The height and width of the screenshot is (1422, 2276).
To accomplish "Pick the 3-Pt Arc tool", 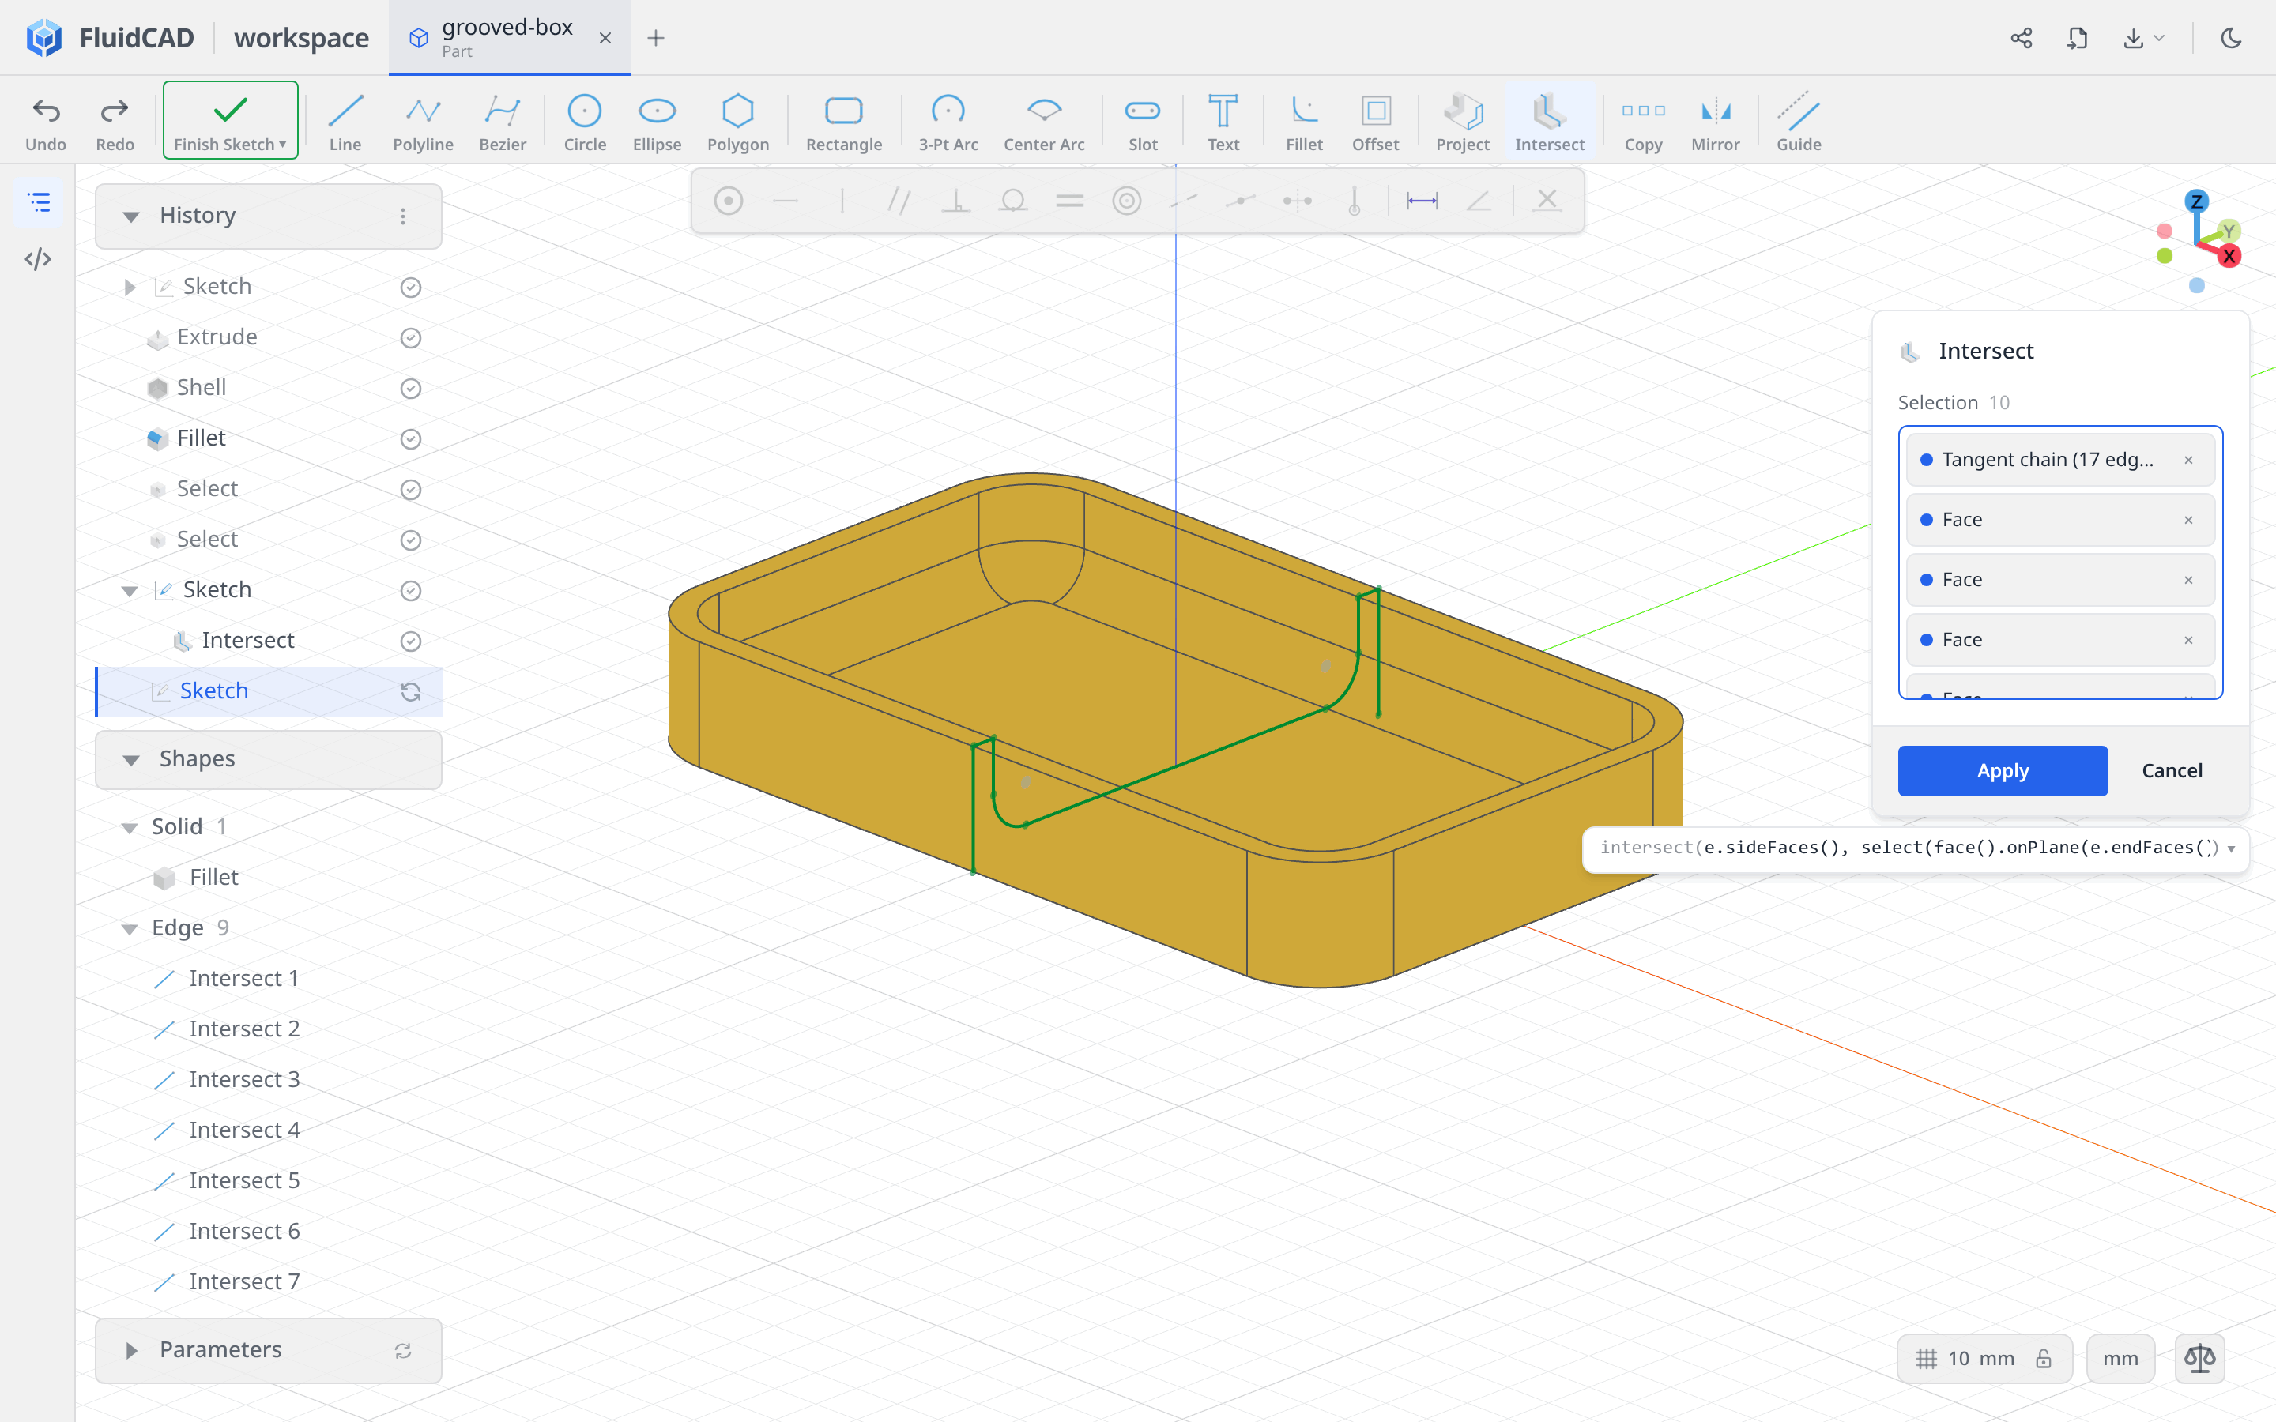I will tap(948, 122).
